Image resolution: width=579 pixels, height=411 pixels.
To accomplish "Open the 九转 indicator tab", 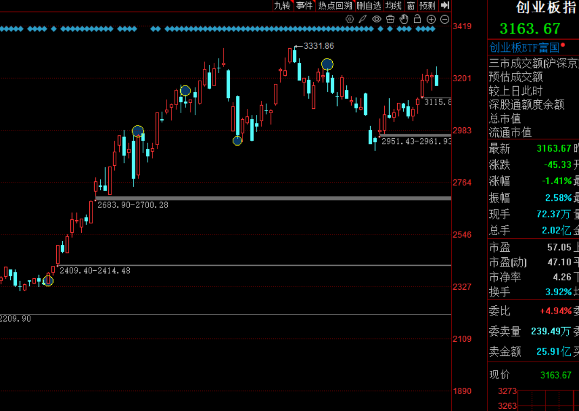I will pos(282,5).
